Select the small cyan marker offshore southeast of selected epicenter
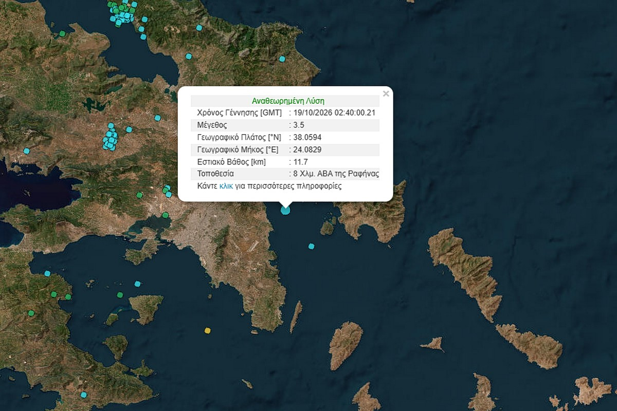The image size is (617, 411). 311,246
